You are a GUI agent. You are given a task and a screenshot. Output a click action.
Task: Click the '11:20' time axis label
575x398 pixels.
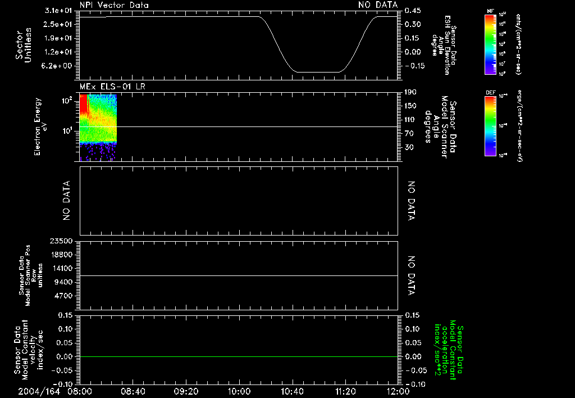(x=345, y=391)
